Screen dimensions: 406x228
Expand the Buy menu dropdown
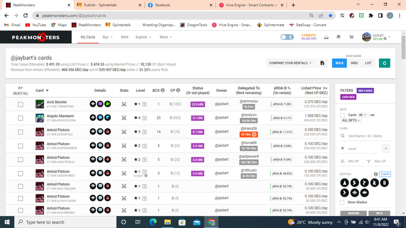point(107,37)
